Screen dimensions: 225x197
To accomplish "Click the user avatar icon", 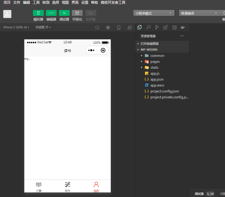I will click(x=7, y=14).
